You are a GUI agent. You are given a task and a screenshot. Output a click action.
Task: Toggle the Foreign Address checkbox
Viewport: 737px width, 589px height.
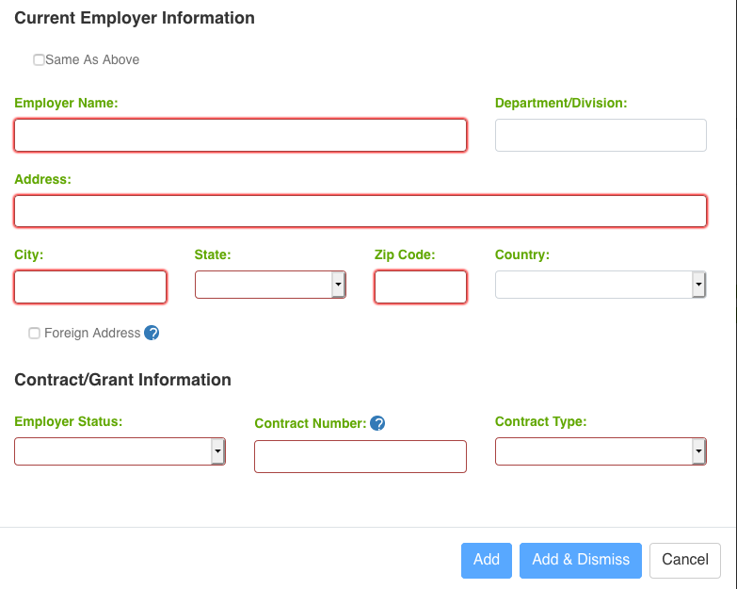point(35,333)
